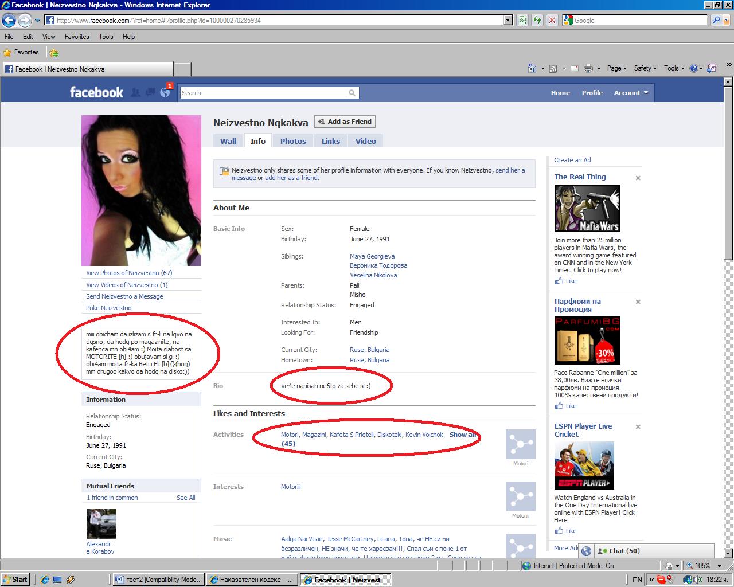Click the Home house icon in command bar

pos(532,68)
